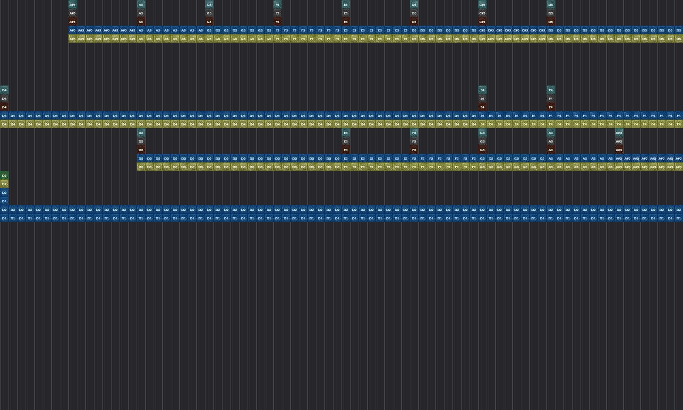This screenshot has height=410, width=683.
Task: Pick the brown A#3 note block
Action: (619, 149)
